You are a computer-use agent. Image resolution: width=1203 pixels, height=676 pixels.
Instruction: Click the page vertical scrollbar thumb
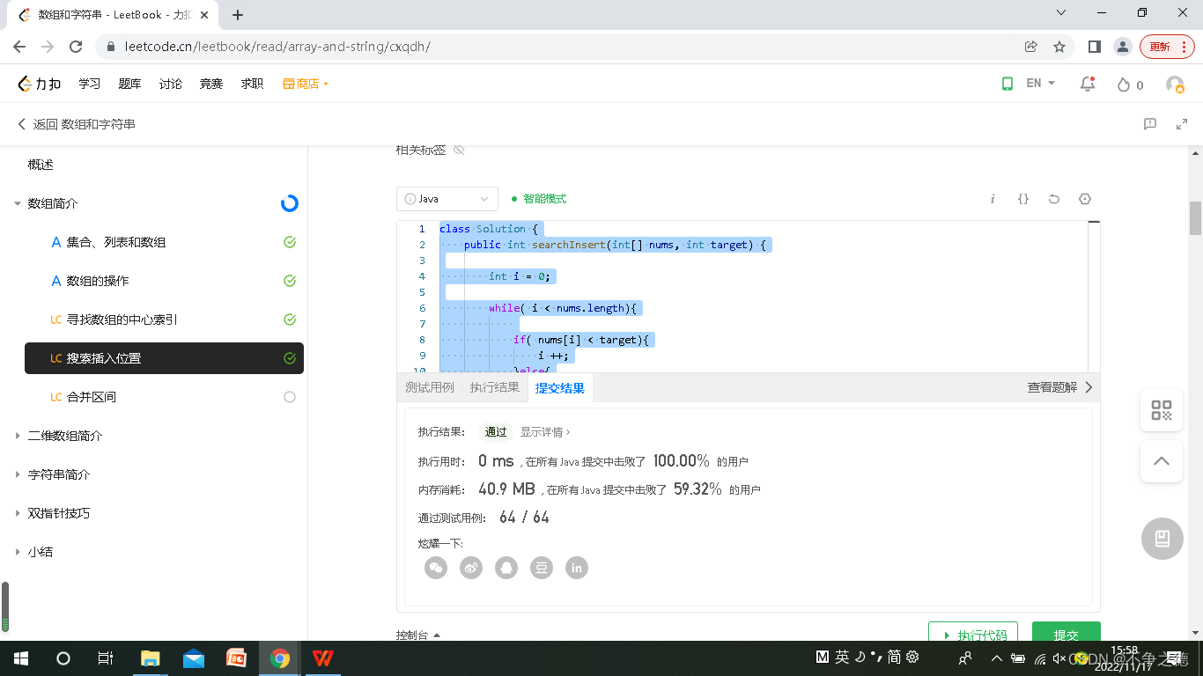[1196, 217]
